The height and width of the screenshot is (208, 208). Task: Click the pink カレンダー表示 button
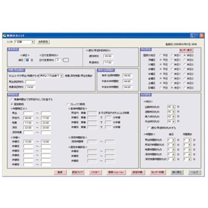click(185, 50)
